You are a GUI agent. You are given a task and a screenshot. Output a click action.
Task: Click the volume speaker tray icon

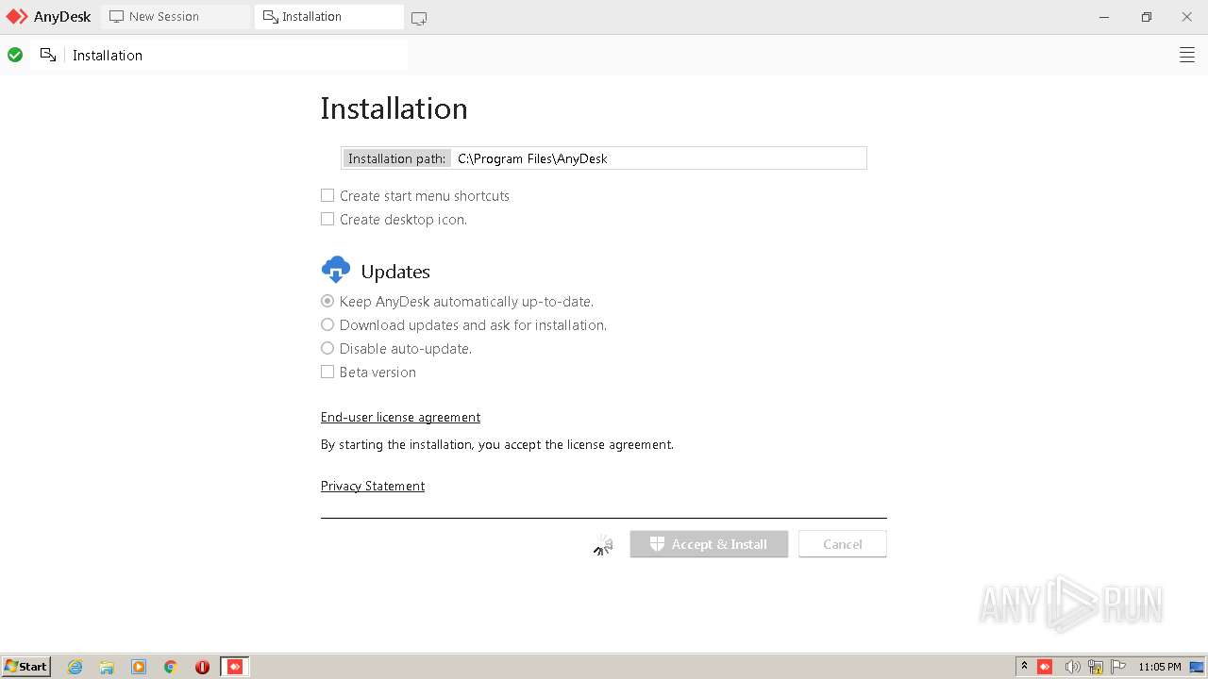(1072, 667)
